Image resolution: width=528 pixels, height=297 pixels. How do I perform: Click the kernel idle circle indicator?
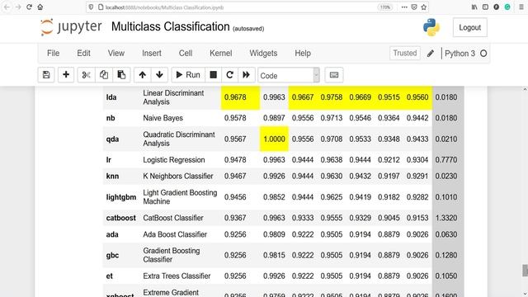[x=483, y=54]
